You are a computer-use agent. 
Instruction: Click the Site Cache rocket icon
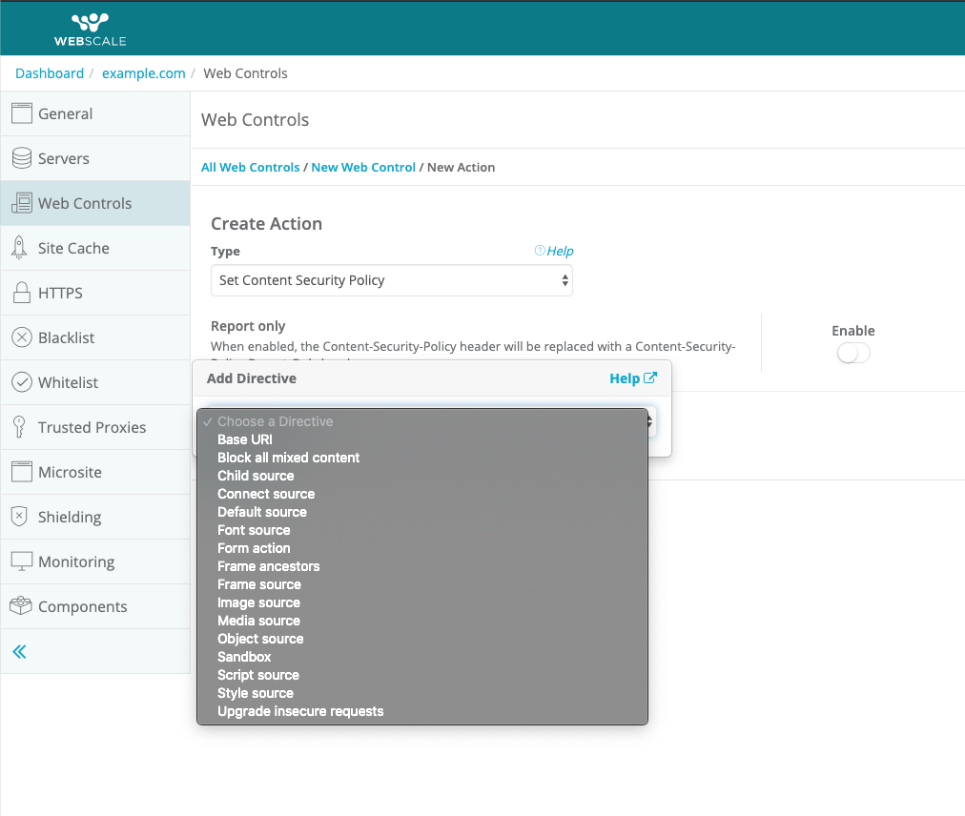click(x=19, y=248)
